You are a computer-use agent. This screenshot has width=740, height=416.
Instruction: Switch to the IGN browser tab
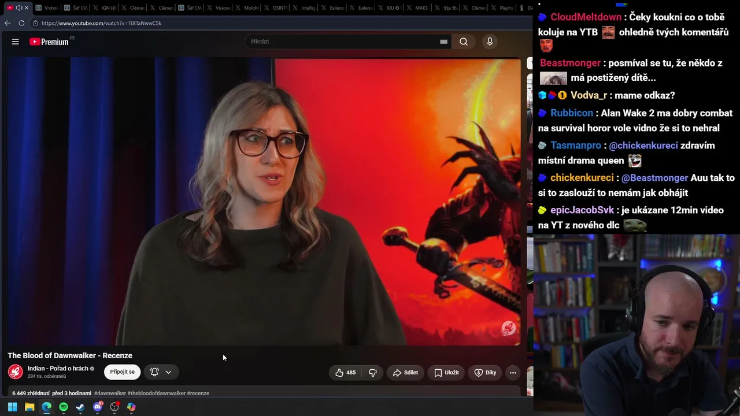(103, 8)
